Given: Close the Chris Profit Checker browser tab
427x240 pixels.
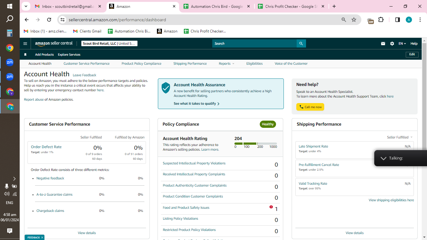Looking at the screenshot, I should click(323, 6).
